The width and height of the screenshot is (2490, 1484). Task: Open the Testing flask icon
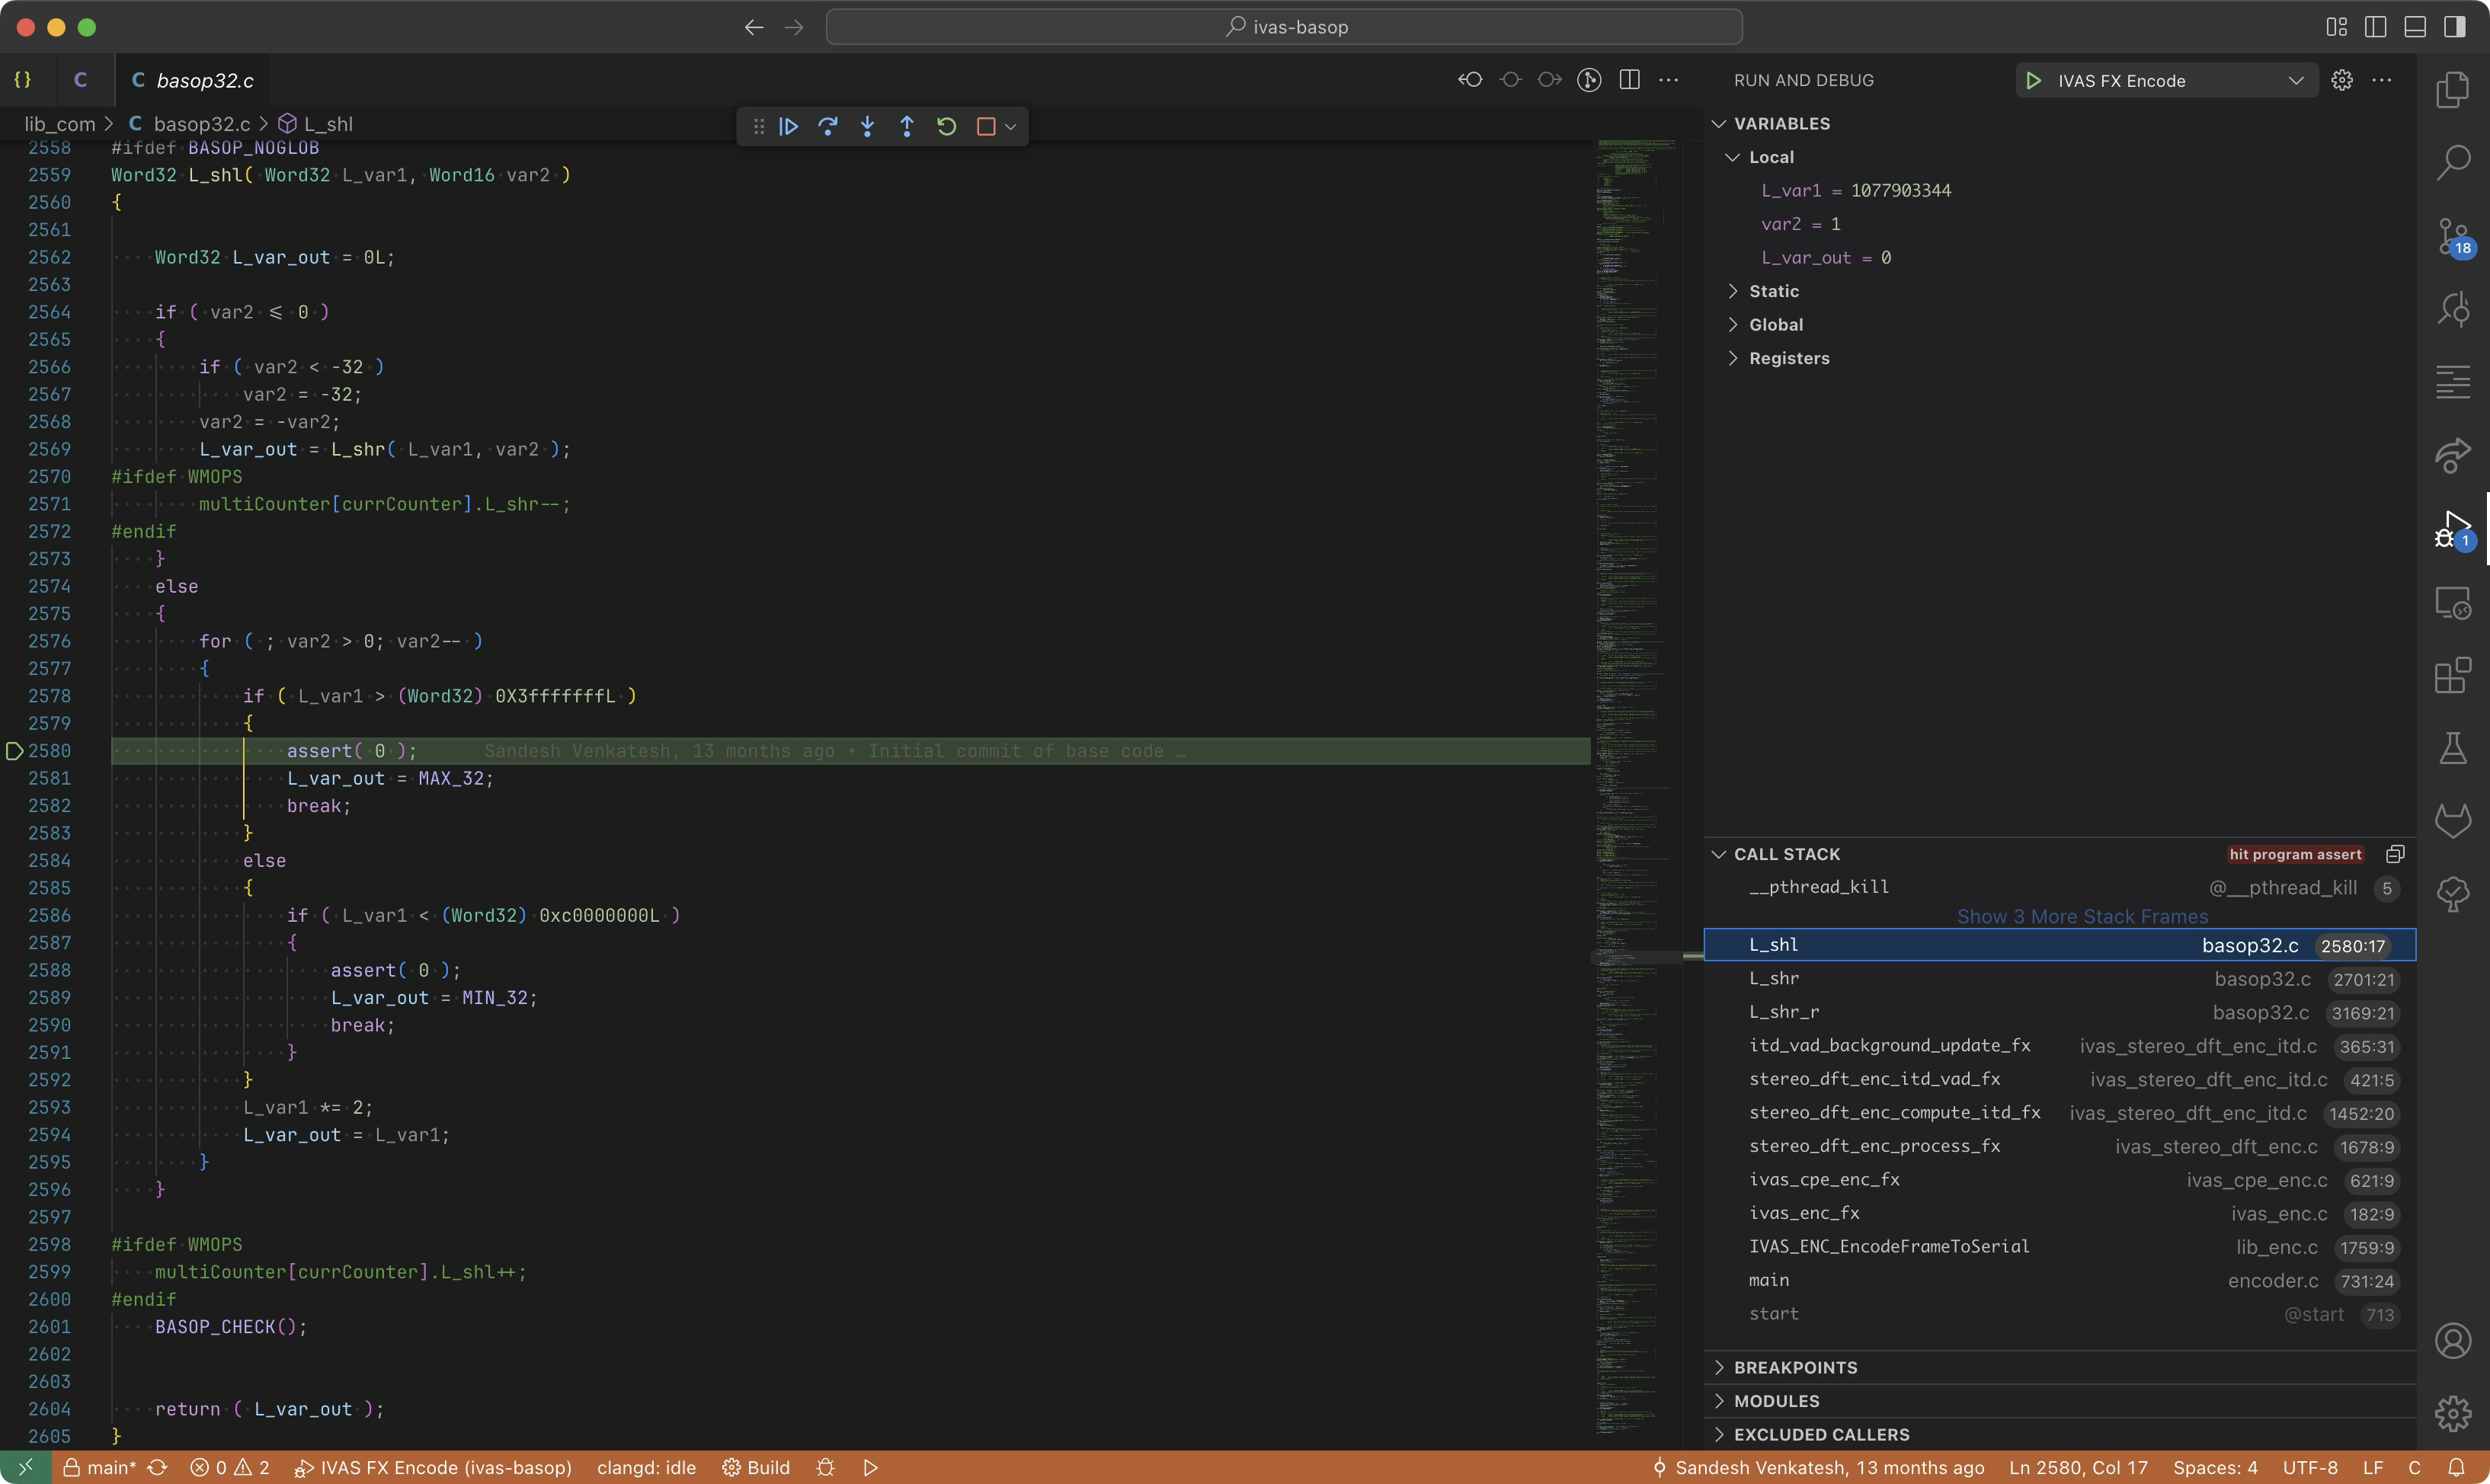tap(2452, 748)
